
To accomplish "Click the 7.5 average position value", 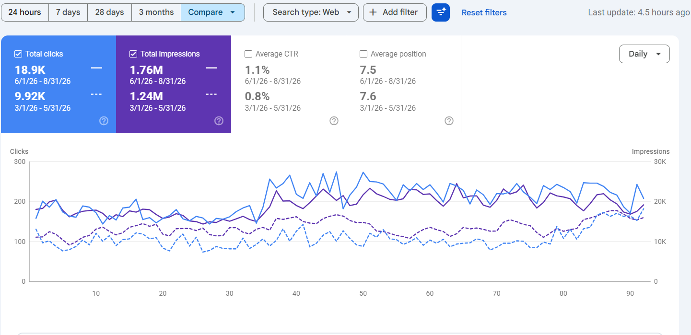I will 368,70.
